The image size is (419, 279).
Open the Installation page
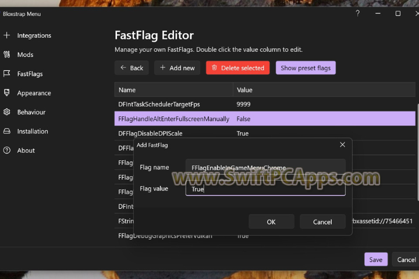pyautogui.click(x=33, y=131)
